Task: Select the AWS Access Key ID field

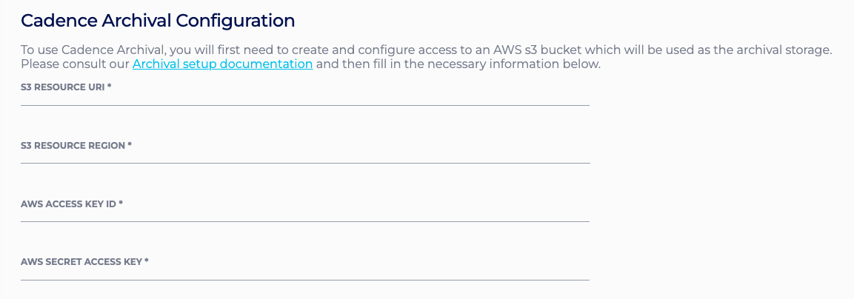Action: (x=304, y=215)
